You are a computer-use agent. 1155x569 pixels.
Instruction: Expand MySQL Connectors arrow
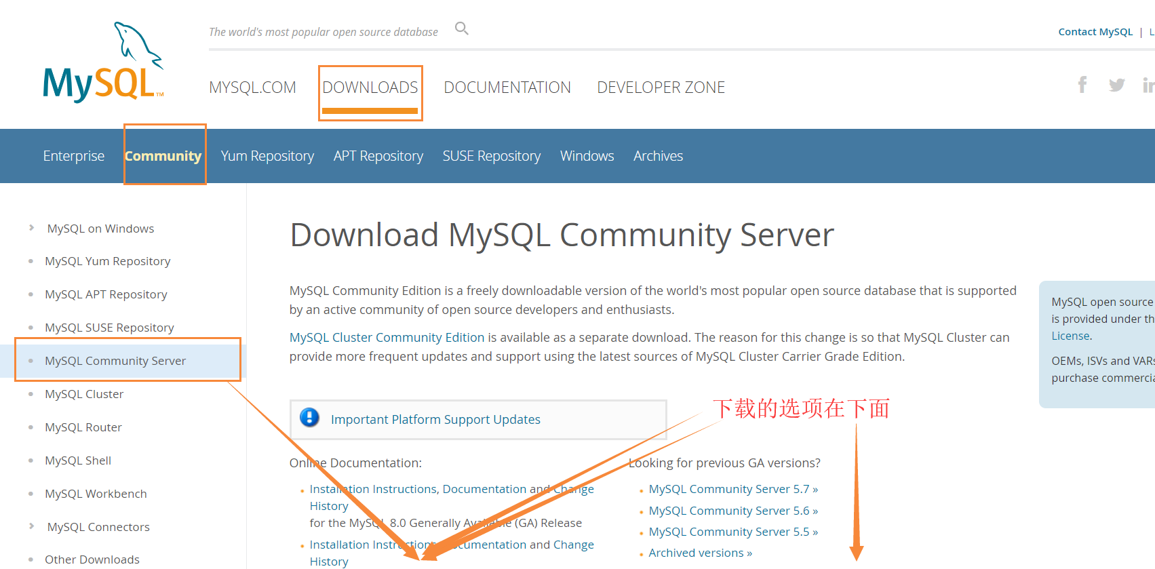(31, 526)
